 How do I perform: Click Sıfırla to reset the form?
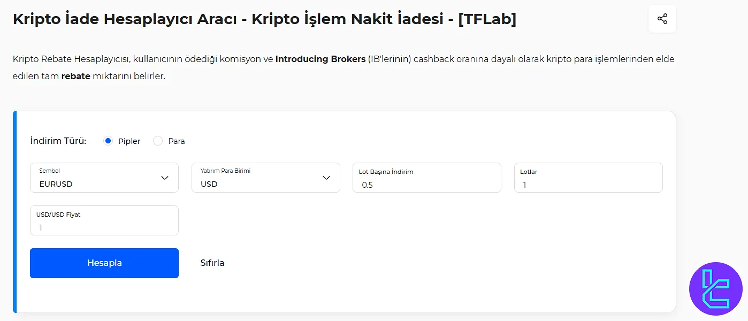212,263
